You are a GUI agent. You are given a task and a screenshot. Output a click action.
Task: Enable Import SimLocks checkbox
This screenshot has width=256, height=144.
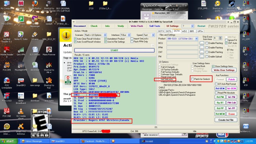(132, 39)
